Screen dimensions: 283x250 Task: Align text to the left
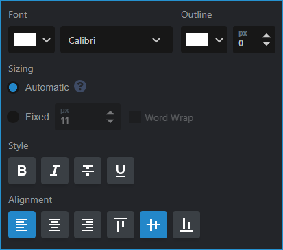[x=22, y=225]
